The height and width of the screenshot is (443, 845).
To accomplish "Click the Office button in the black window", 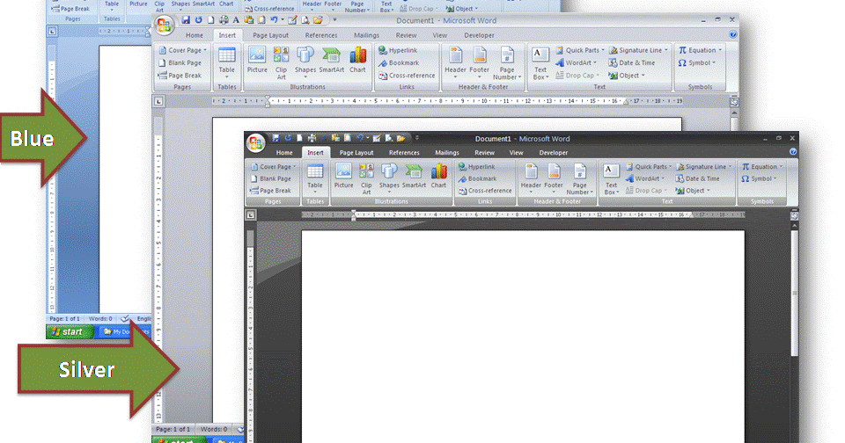I will click(256, 143).
